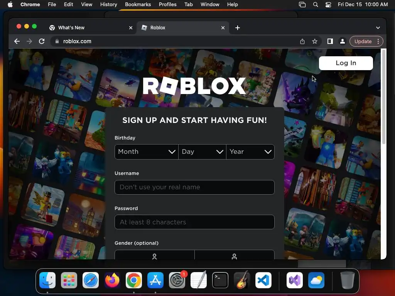
Task: Click Chrome icon in the dock
Action: [x=134, y=280]
